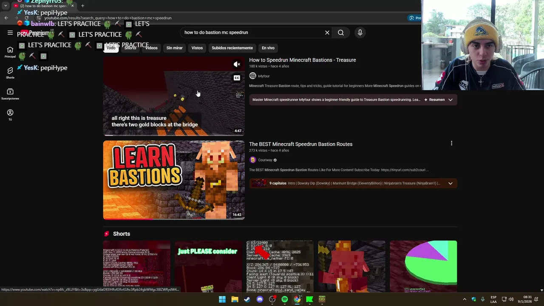Image resolution: width=544 pixels, height=306 pixels.
Task: Click the ESP LAA language indicator
Action: click(493, 299)
